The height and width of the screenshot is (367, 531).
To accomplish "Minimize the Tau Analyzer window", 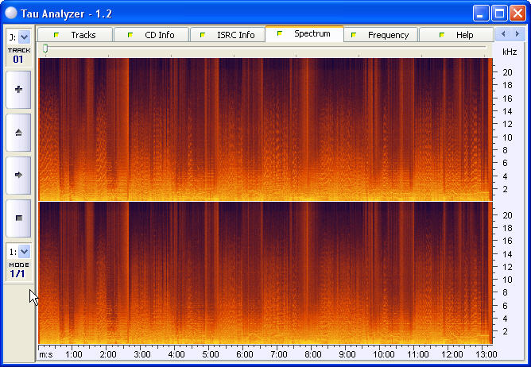I will pos(481,13).
